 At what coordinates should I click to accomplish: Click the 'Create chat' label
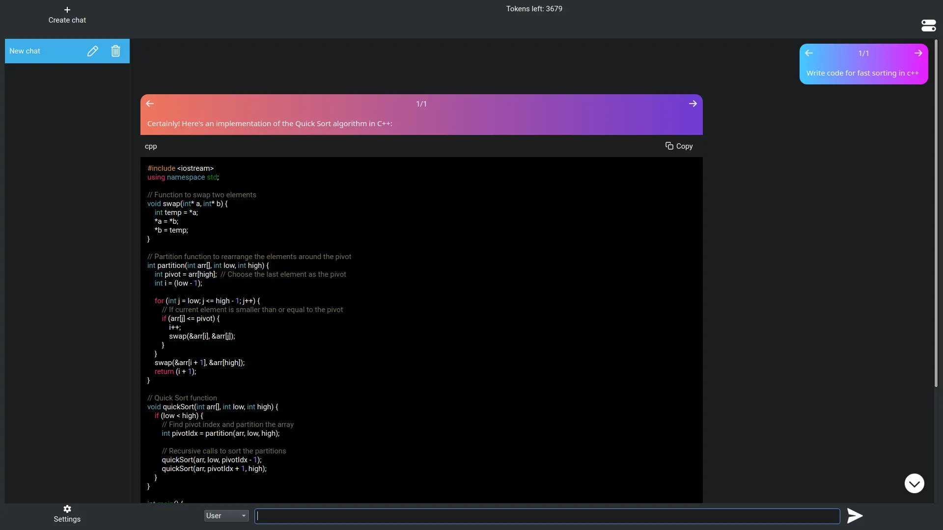tap(67, 20)
